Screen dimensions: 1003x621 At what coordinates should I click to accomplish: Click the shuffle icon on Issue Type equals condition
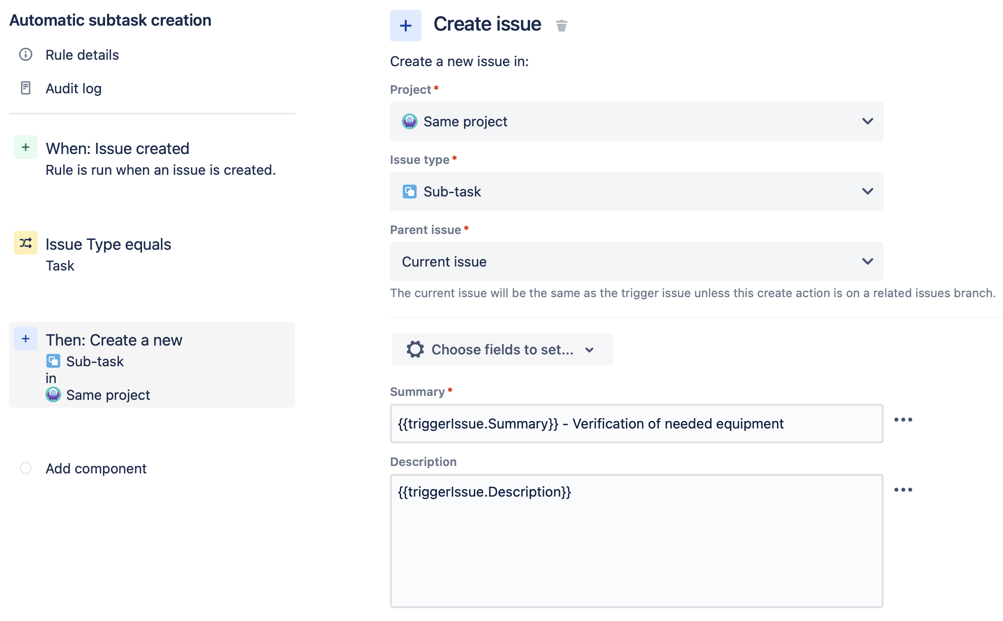tap(25, 243)
